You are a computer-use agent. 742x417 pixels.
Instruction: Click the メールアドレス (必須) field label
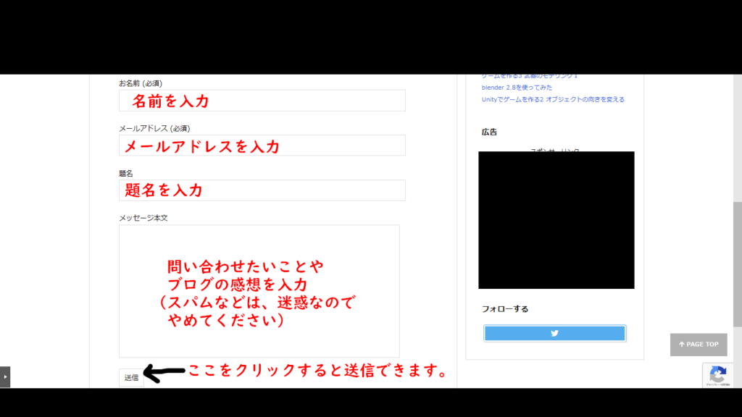click(x=154, y=128)
